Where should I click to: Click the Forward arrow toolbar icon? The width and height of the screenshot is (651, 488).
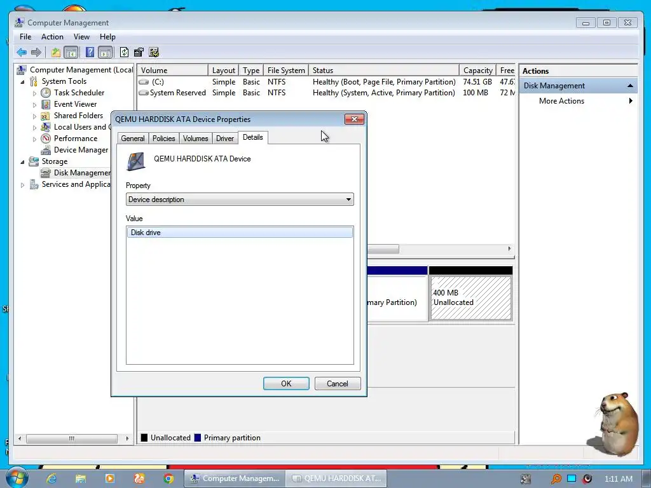pyautogui.click(x=36, y=52)
